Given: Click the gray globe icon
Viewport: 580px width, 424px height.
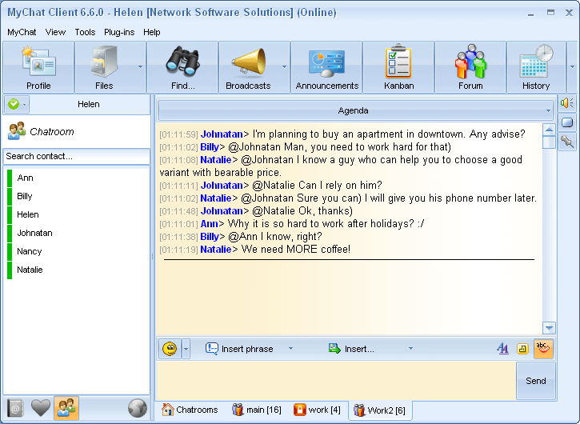Looking at the screenshot, I should [x=138, y=409].
